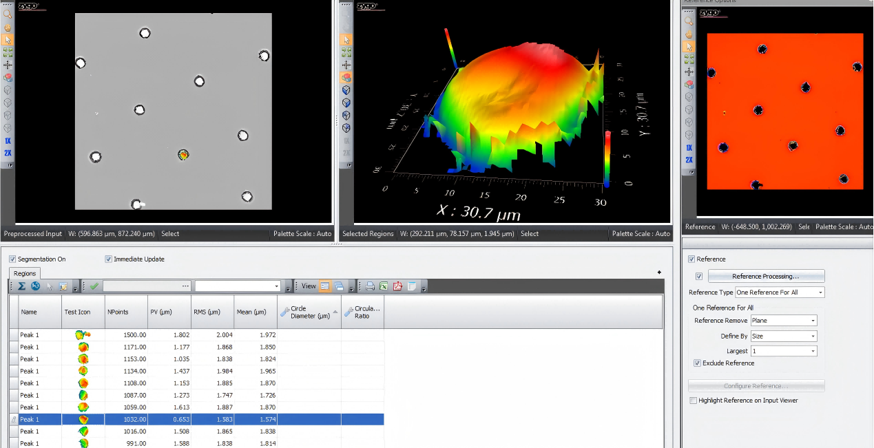Expand the Reference Remove Plane dropdown

(783, 321)
